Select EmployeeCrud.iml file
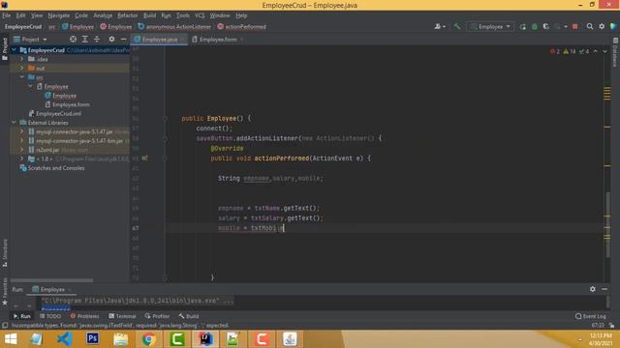 [x=54, y=114]
